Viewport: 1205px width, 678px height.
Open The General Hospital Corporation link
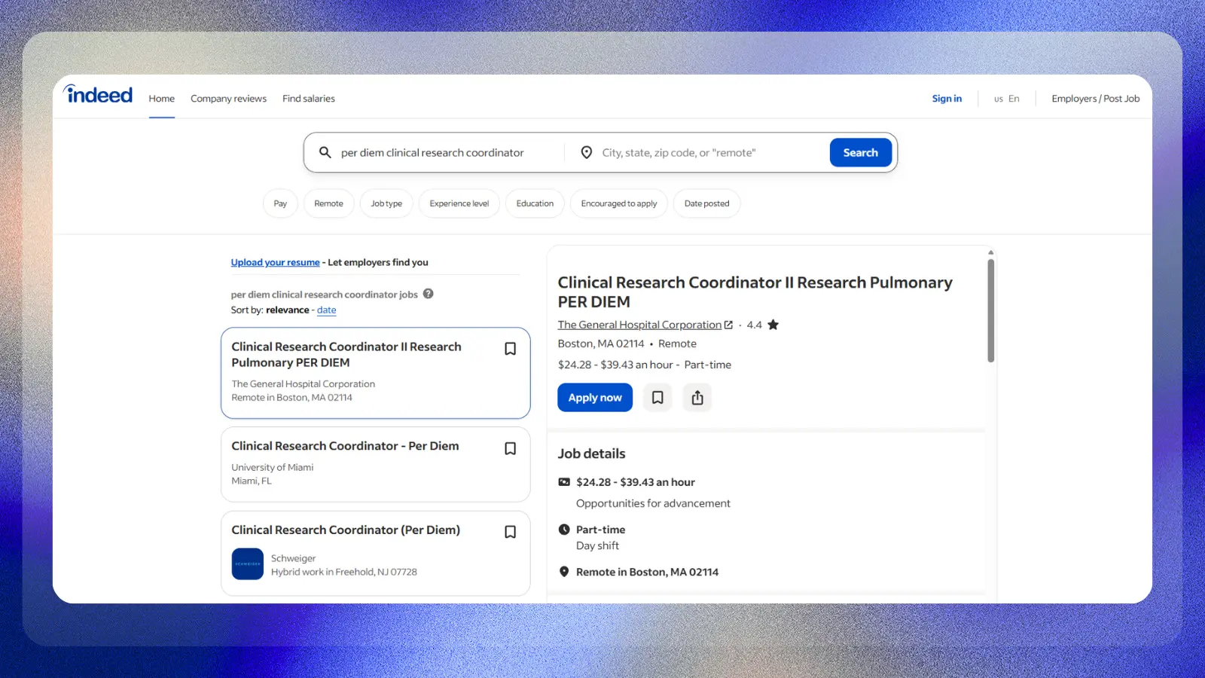pyautogui.click(x=639, y=325)
